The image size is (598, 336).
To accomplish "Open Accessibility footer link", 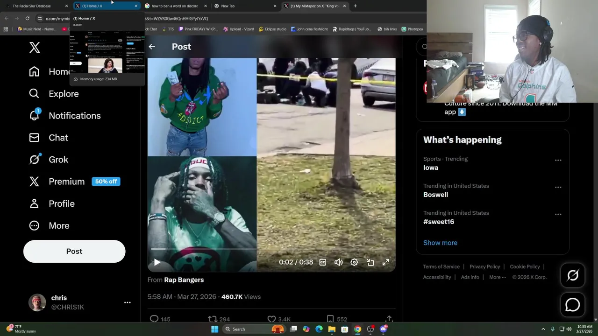I will 437,277.
